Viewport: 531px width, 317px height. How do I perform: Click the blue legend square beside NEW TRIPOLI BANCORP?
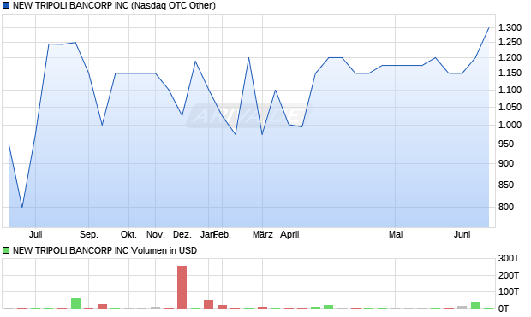click(x=6, y=6)
